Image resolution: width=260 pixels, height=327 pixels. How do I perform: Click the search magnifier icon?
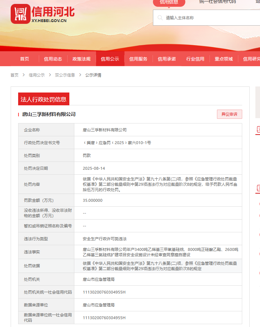click(x=160, y=18)
